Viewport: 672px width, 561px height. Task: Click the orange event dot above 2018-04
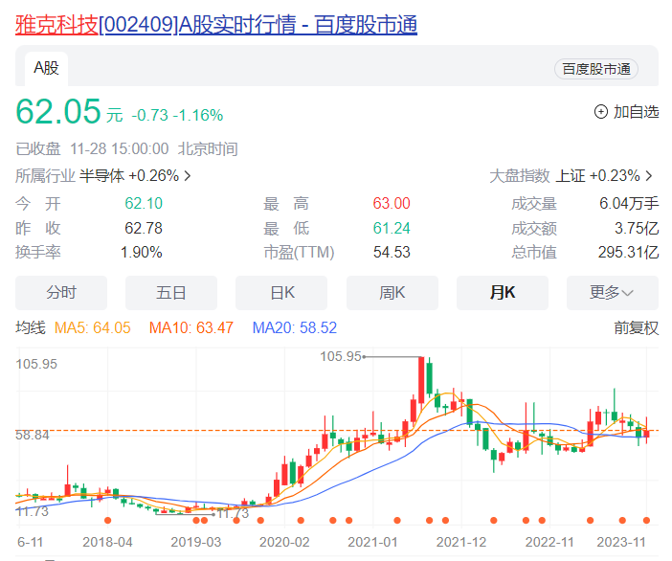click(107, 521)
